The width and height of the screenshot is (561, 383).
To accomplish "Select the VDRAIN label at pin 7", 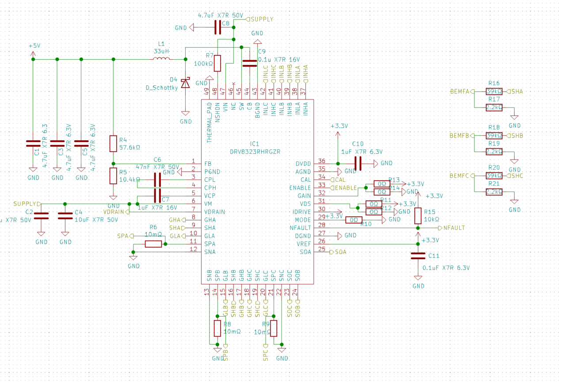I will pos(116,212).
